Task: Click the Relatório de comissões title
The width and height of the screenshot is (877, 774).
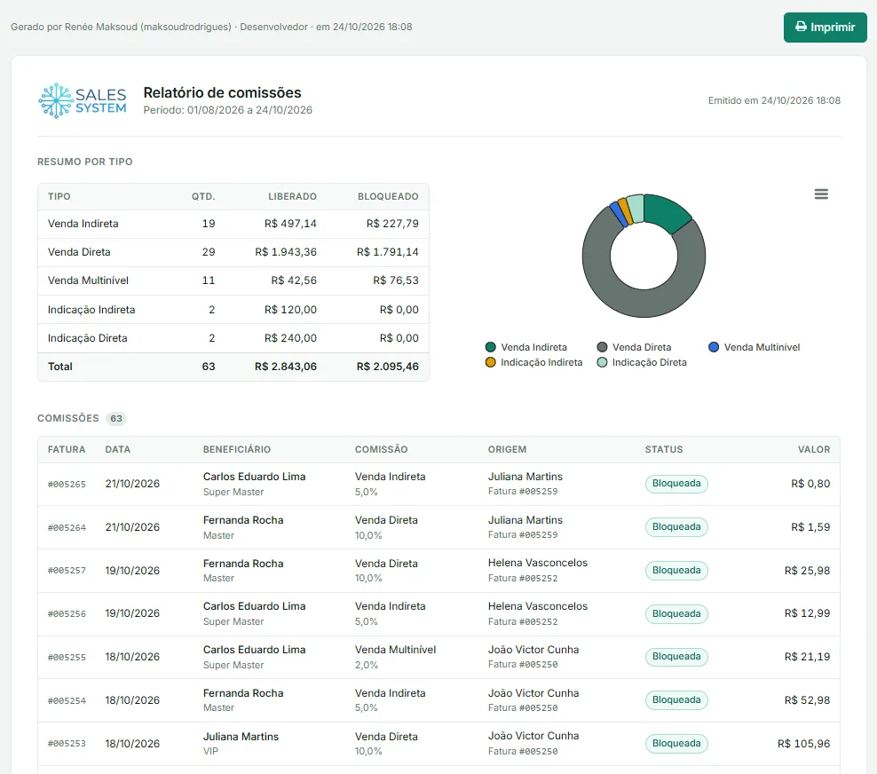Action: [222, 93]
